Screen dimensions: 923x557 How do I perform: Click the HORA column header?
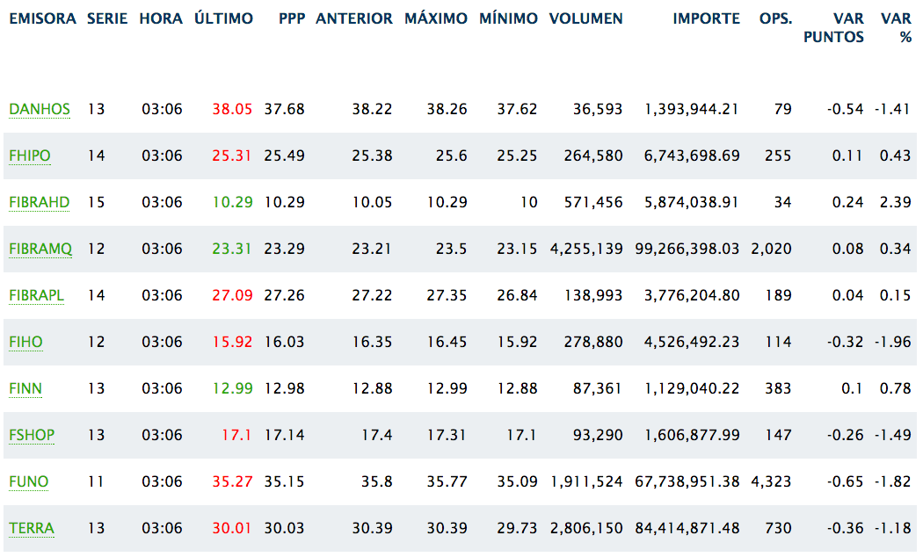[161, 18]
